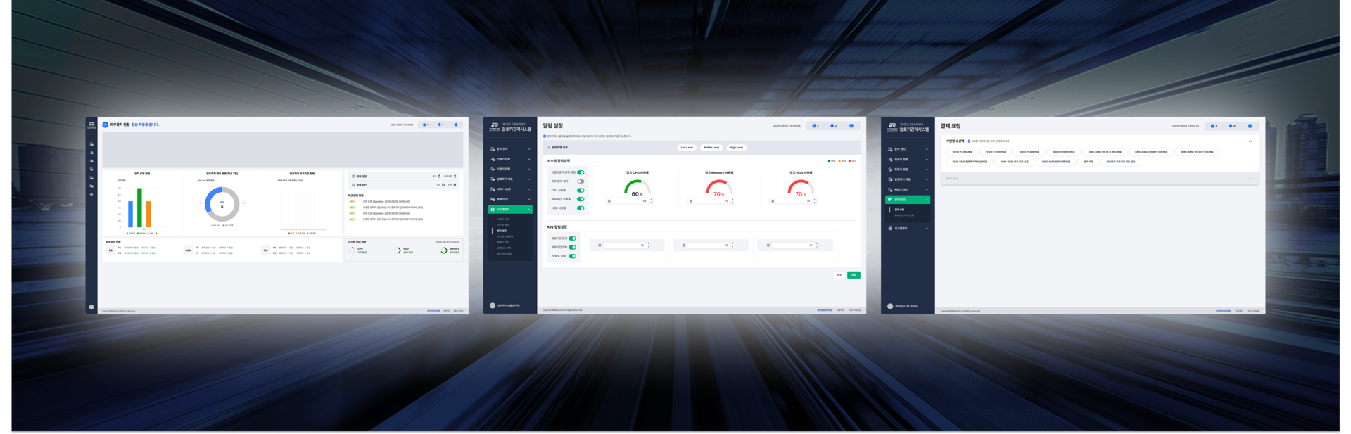This screenshot has height=434, width=1351.
Task: Increase the Memory threshold stepper arrow
Action: pyautogui.click(x=733, y=200)
